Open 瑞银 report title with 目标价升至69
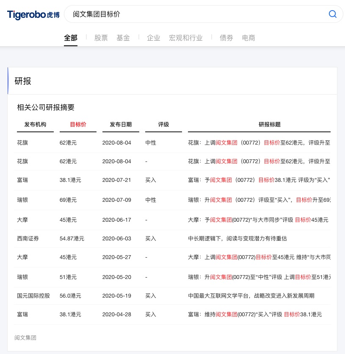345x354 pixels. 259,200
